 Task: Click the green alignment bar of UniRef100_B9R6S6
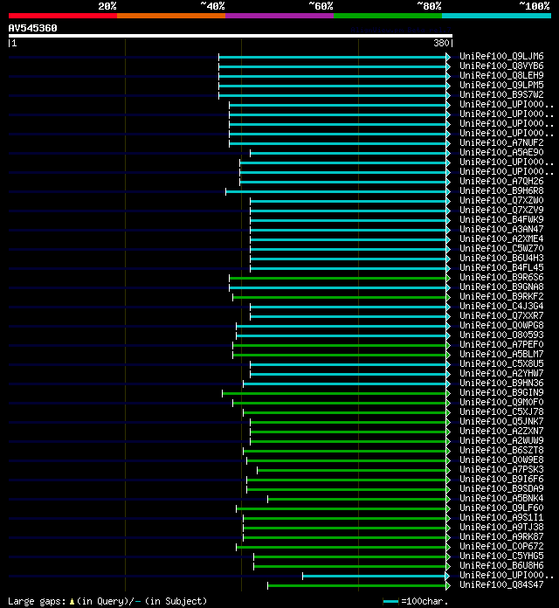tap(338, 278)
